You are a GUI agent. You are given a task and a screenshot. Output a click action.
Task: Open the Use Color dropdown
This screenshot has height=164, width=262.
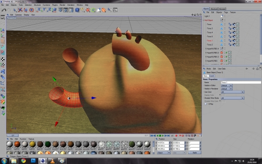point(232,92)
